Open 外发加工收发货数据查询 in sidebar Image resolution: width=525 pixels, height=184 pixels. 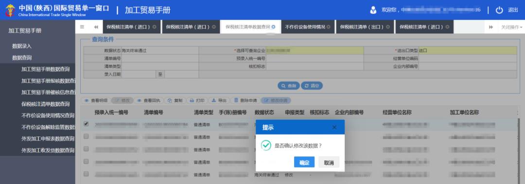coord(48,150)
